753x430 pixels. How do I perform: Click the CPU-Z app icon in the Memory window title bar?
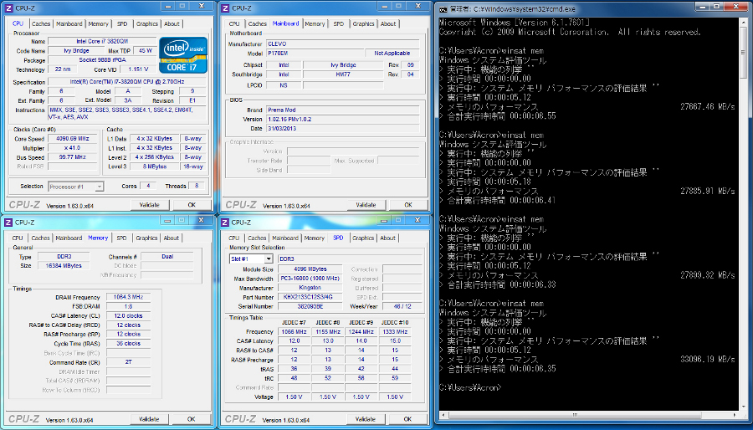click(9, 223)
